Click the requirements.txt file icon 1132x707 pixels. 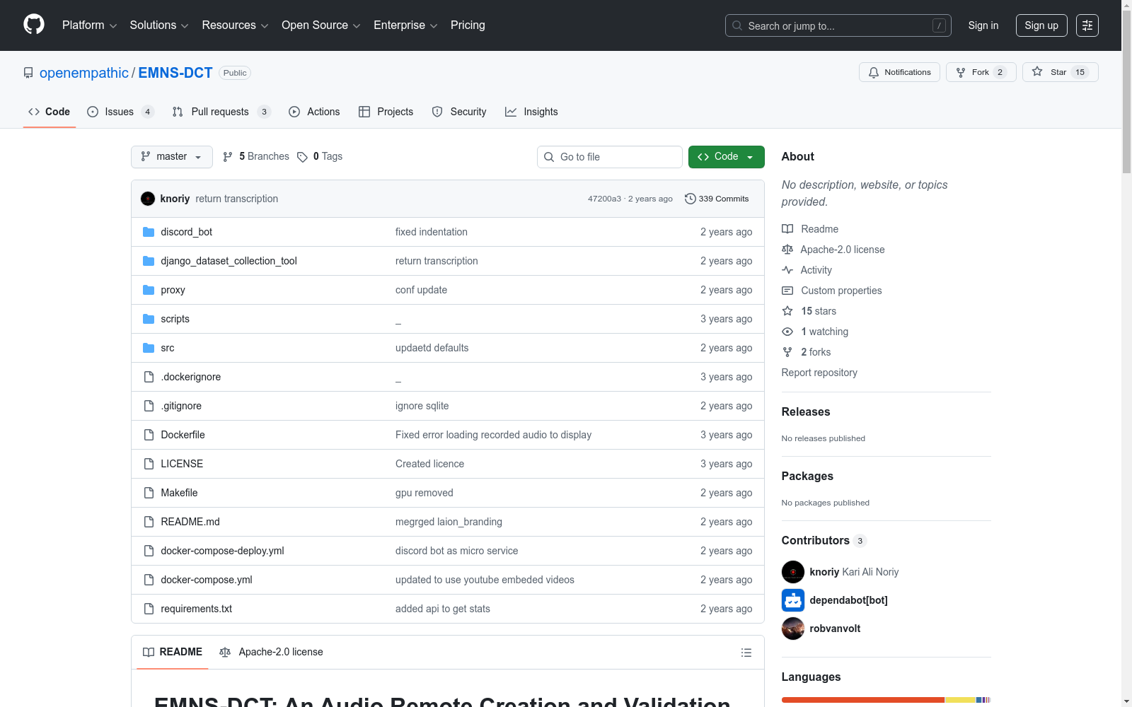(149, 609)
